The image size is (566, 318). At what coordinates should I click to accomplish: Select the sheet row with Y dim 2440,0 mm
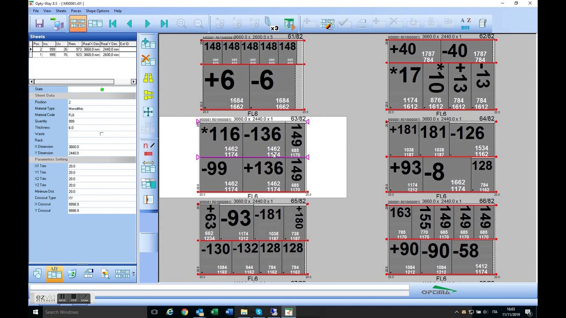(x=83, y=49)
